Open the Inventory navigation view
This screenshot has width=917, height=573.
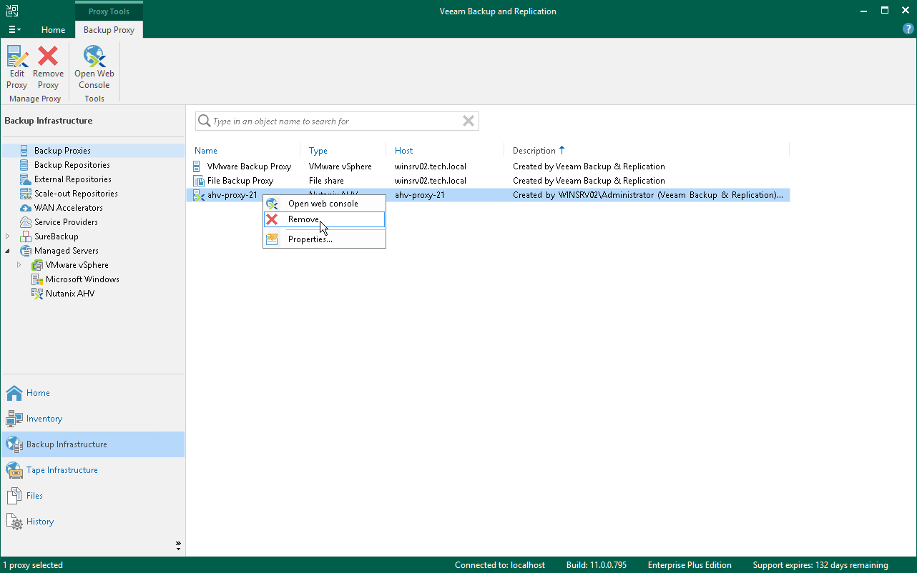point(92,419)
